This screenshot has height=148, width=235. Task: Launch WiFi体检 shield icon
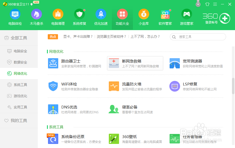click(x=53, y=86)
